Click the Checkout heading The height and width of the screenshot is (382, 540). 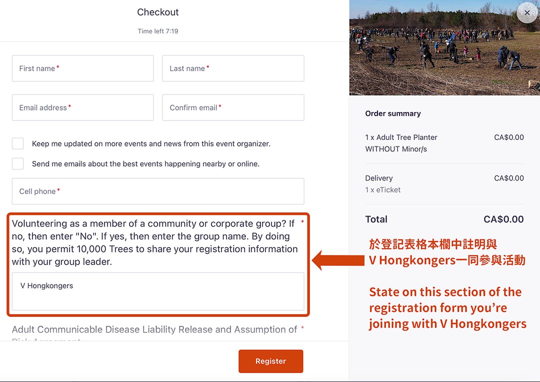coord(158,12)
